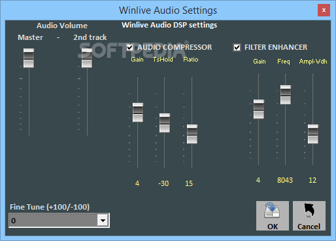The width and height of the screenshot is (336, 241).
Task: Click the compressor TsHold value -30
Action: coord(163,183)
